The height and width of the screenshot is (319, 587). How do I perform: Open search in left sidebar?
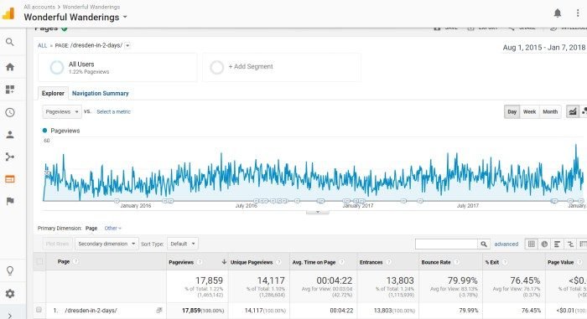[x=10, y=42]
